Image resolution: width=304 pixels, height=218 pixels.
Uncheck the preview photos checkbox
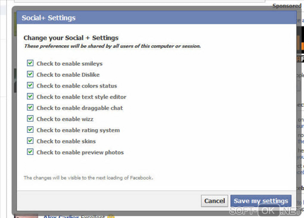coord(30,152)
